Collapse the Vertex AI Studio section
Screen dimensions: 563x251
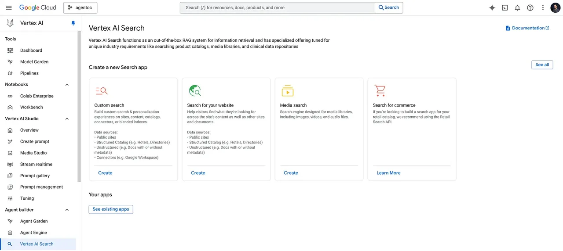[67, 119]
